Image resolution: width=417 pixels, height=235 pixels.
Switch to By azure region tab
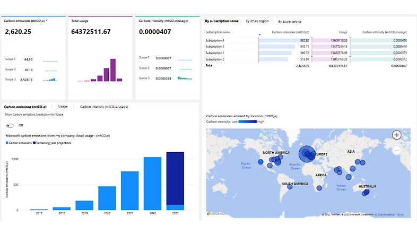click(257, 21)
